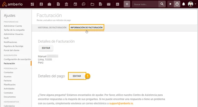
Task: Edit the Detalles de Facturación section
Action: pyautogui.click(x=46, y=48)
